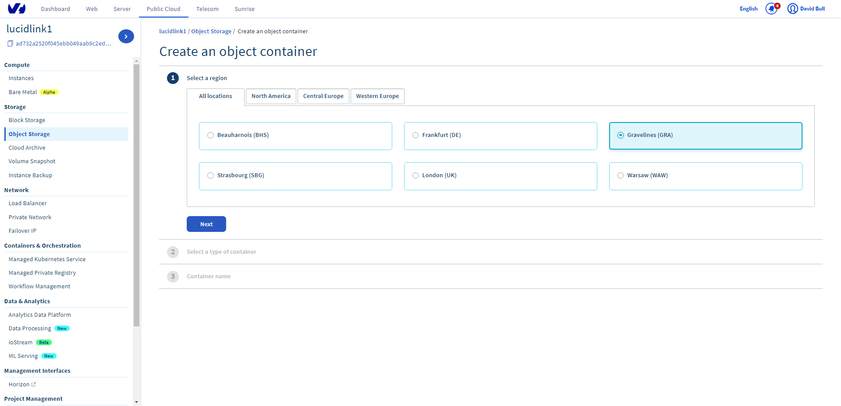Select London (UK) region
Image resolution: width=841 pixels, height=406 pixels.
pyautogui.click(x=500, y=176)
